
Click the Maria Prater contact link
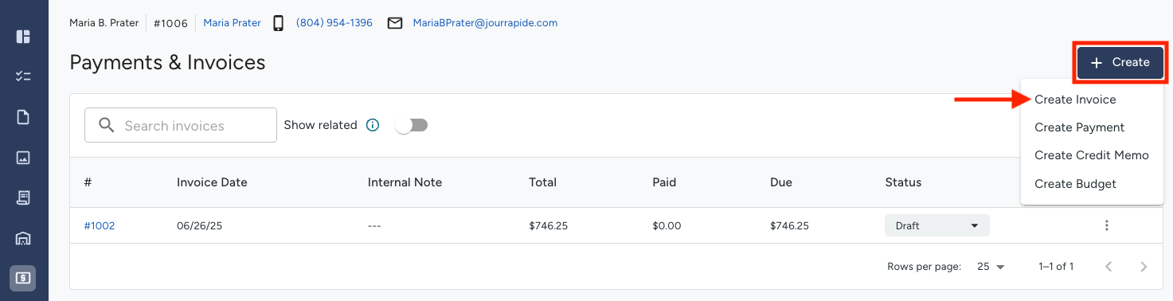coord(232,23)
